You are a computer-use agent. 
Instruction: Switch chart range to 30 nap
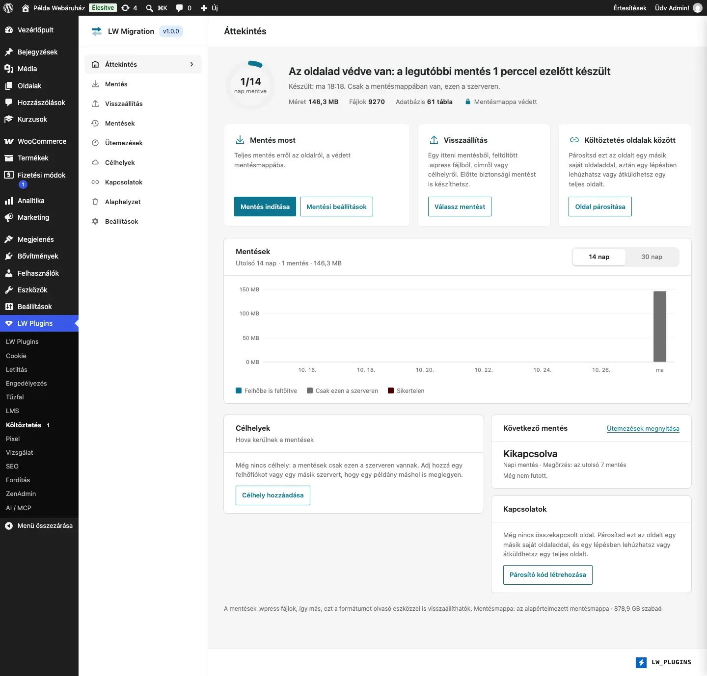point(652,257)
